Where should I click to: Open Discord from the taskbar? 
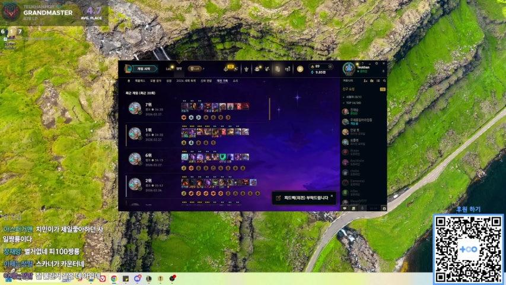(137, 278)
